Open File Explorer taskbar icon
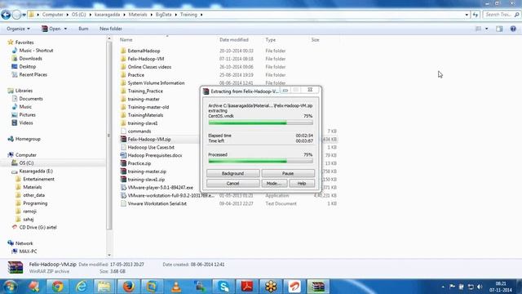The width and height of the screenshot is (522, 294). point(104,287)
